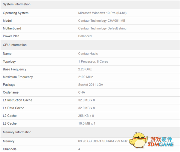Click the Channels label
180x152 pixels.
(10, 149)
